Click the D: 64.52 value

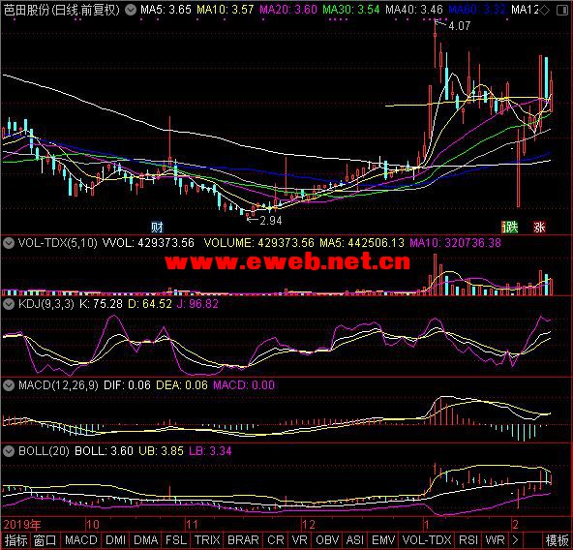point(150,304)
